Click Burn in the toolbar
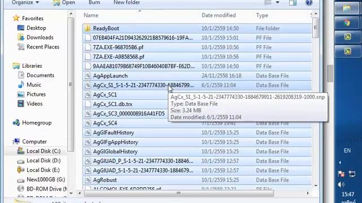This screenshot has height=203, width=362. [x=94, y=2]
